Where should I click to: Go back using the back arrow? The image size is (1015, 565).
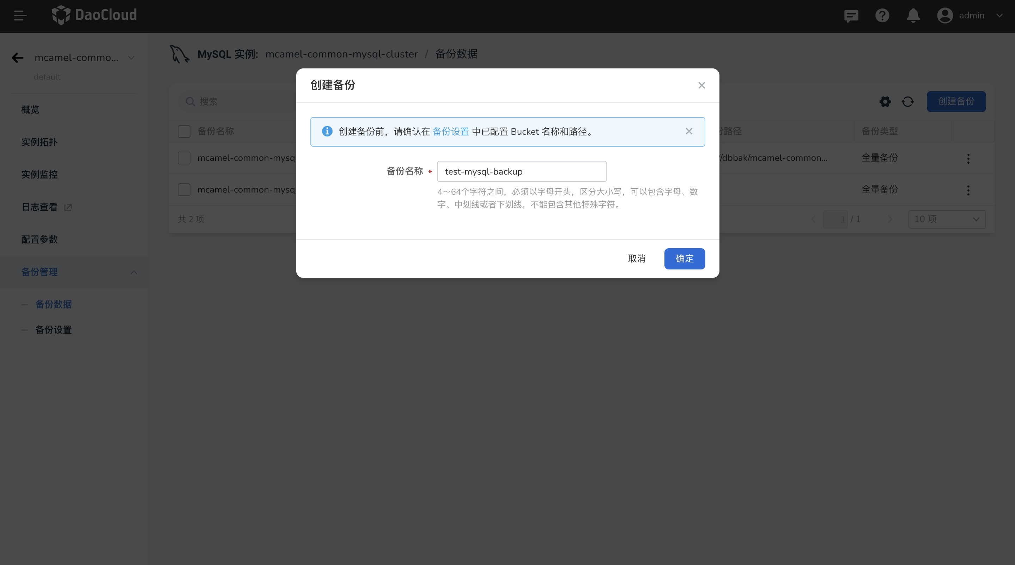click(x=17, y=57)
